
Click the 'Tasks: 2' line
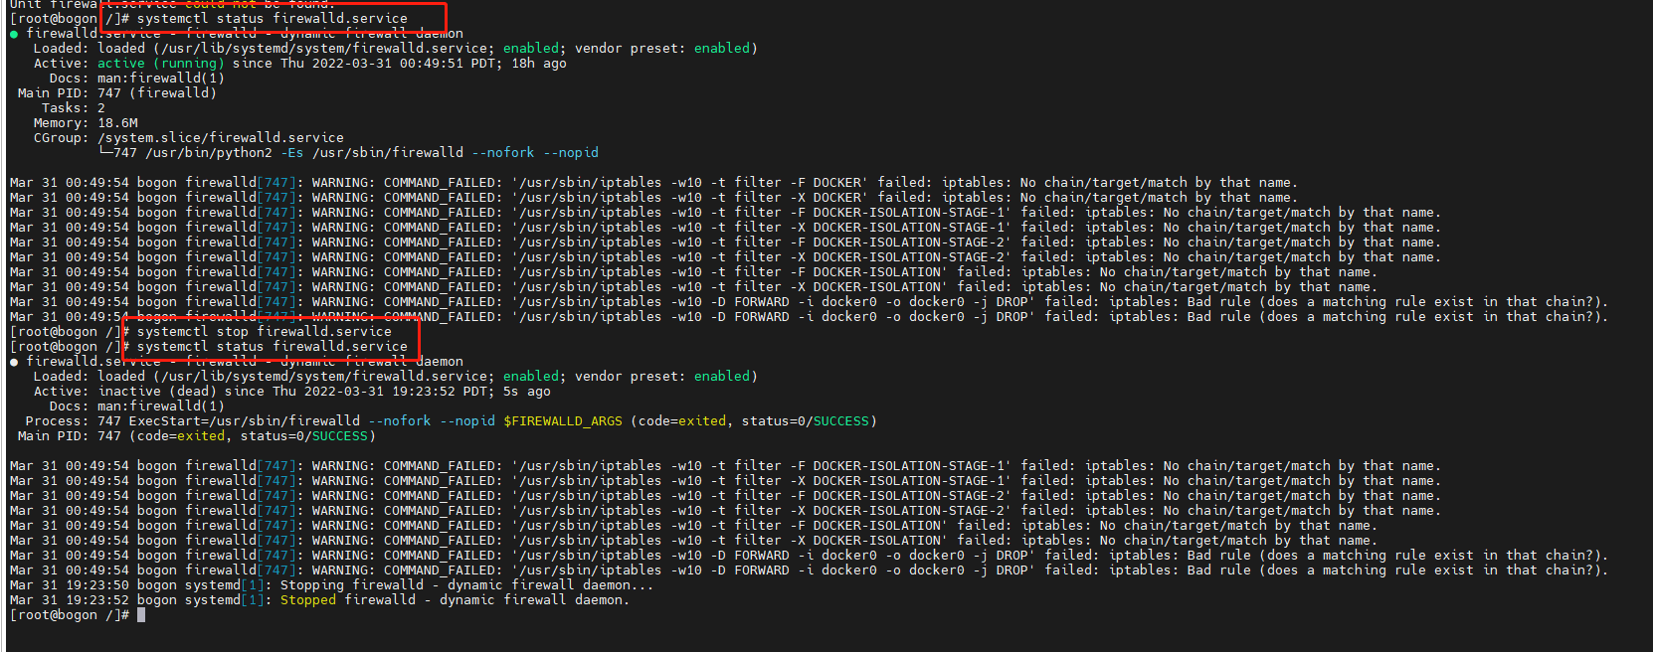(73, 108)
